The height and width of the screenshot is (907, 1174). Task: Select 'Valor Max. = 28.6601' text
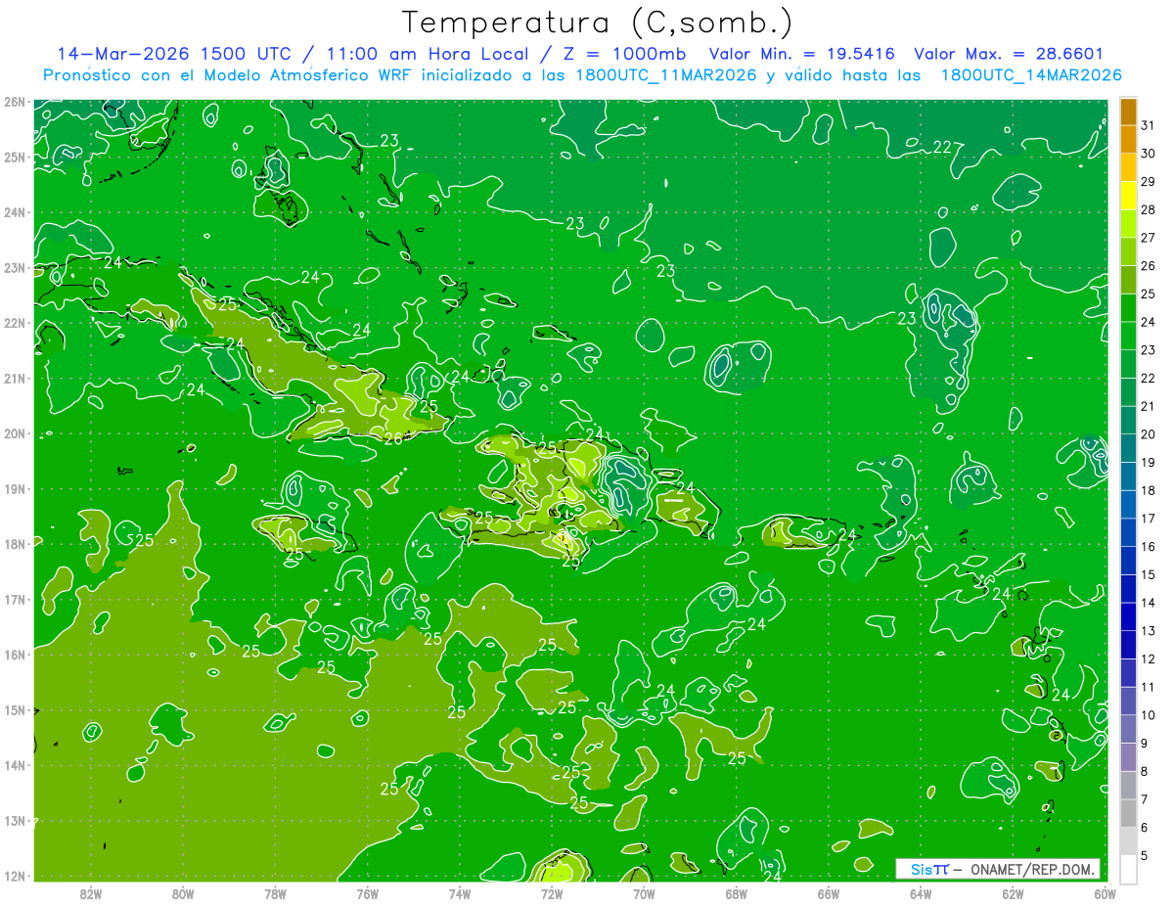1009,53
